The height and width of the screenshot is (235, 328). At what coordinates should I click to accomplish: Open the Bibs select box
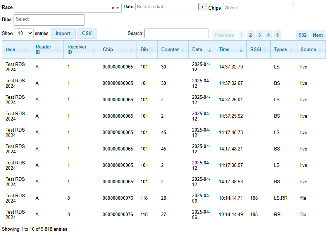(49, 20)
